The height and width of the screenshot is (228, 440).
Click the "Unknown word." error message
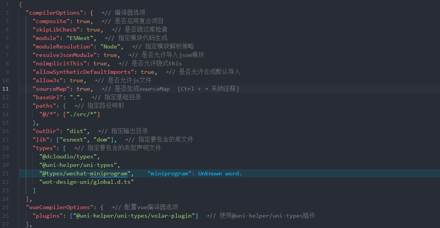pos(220,173)
